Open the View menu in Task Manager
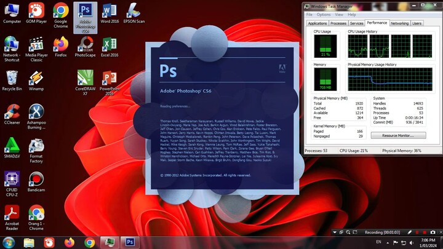 (339, 14)
